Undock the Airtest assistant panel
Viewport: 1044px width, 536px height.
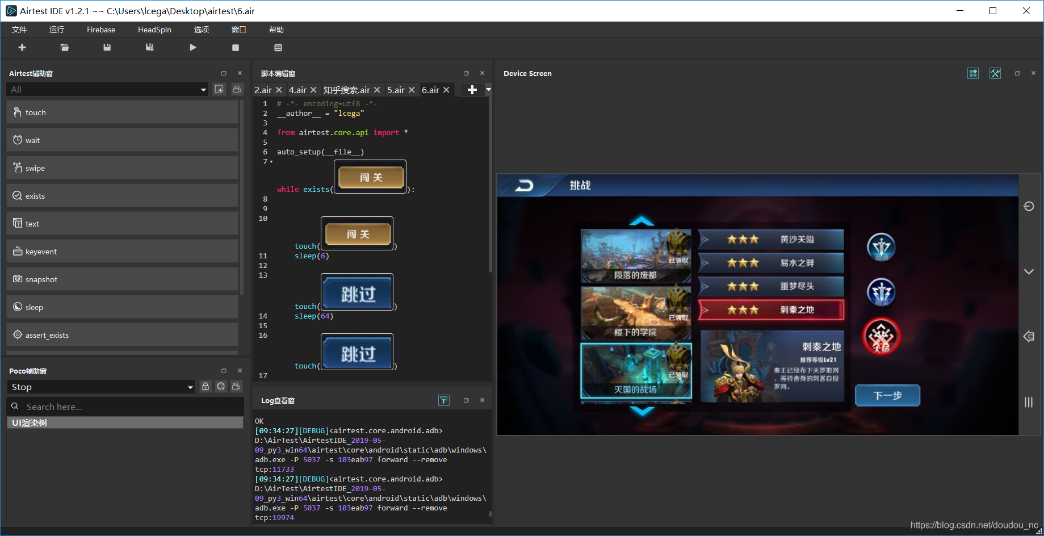point(224,73)
